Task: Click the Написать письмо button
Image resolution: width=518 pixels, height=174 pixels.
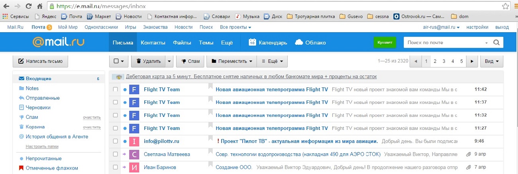Action: click(x=41, y=62)
